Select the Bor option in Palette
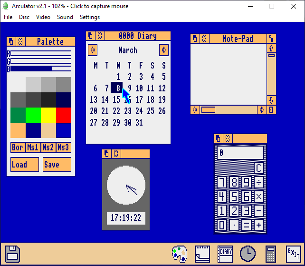 coord(18,148)
